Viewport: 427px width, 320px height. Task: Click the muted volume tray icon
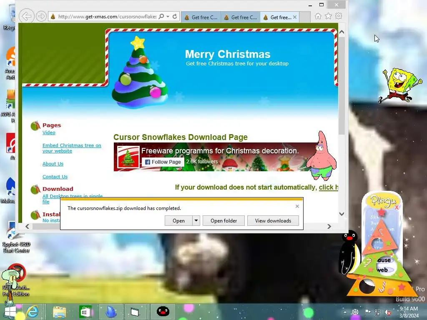pyautogui.click(x=388, y=312)
